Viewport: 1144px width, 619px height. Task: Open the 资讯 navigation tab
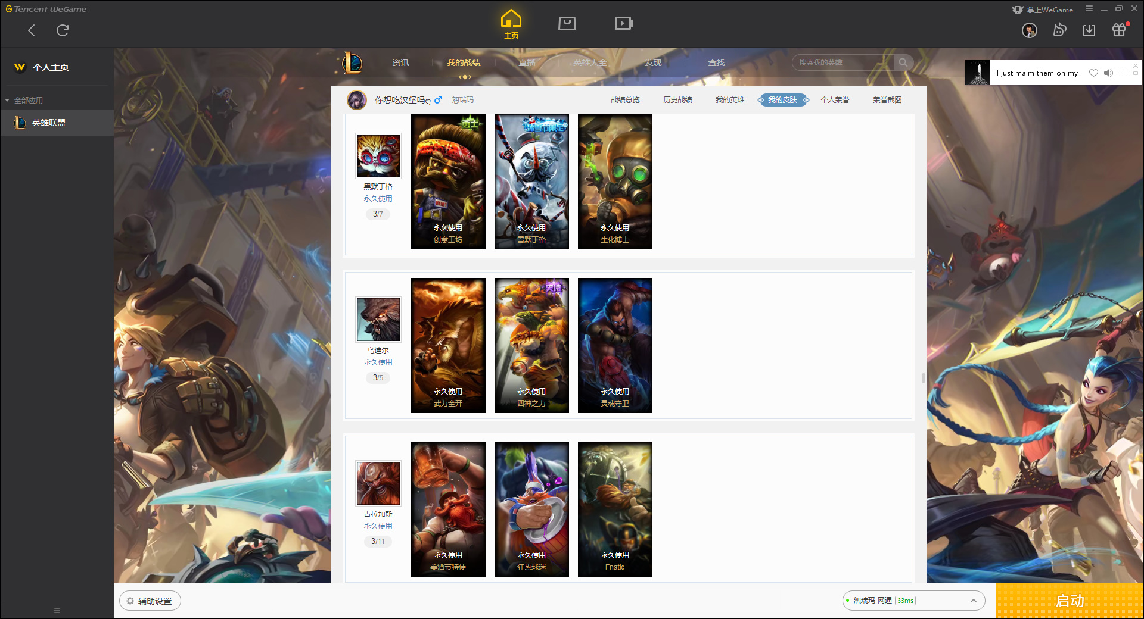[x=400, y=62]
